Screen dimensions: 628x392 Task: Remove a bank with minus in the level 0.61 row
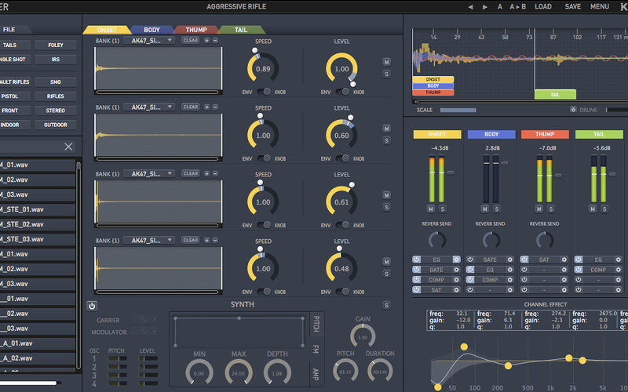(215, 173)
